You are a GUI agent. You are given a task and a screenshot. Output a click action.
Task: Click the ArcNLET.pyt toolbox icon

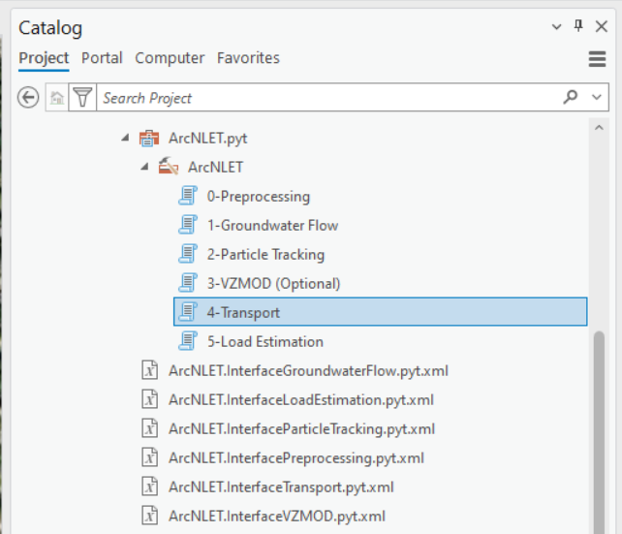coord(149,138)
